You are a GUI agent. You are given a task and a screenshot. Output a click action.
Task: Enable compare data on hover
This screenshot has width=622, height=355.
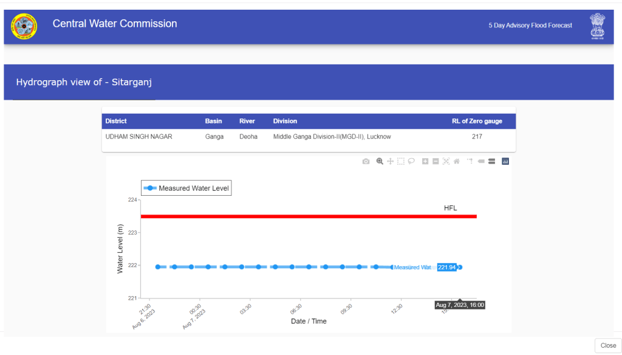491,161
